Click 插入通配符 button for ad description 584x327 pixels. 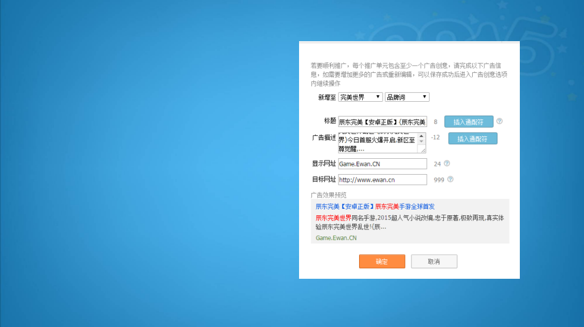coord(473,138)
